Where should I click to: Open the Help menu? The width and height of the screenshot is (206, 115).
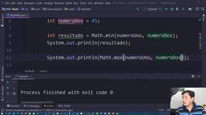tap(108, 3)
